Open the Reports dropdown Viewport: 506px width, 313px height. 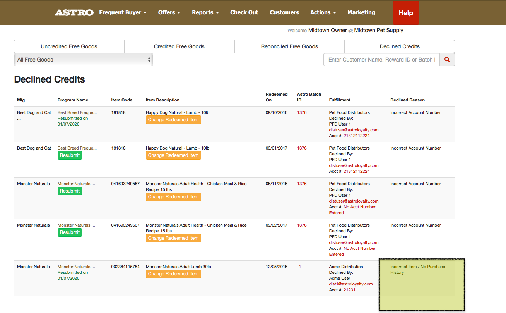pos(205,12)
